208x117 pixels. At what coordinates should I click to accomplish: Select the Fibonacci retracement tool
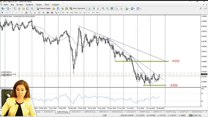[31, 13]
